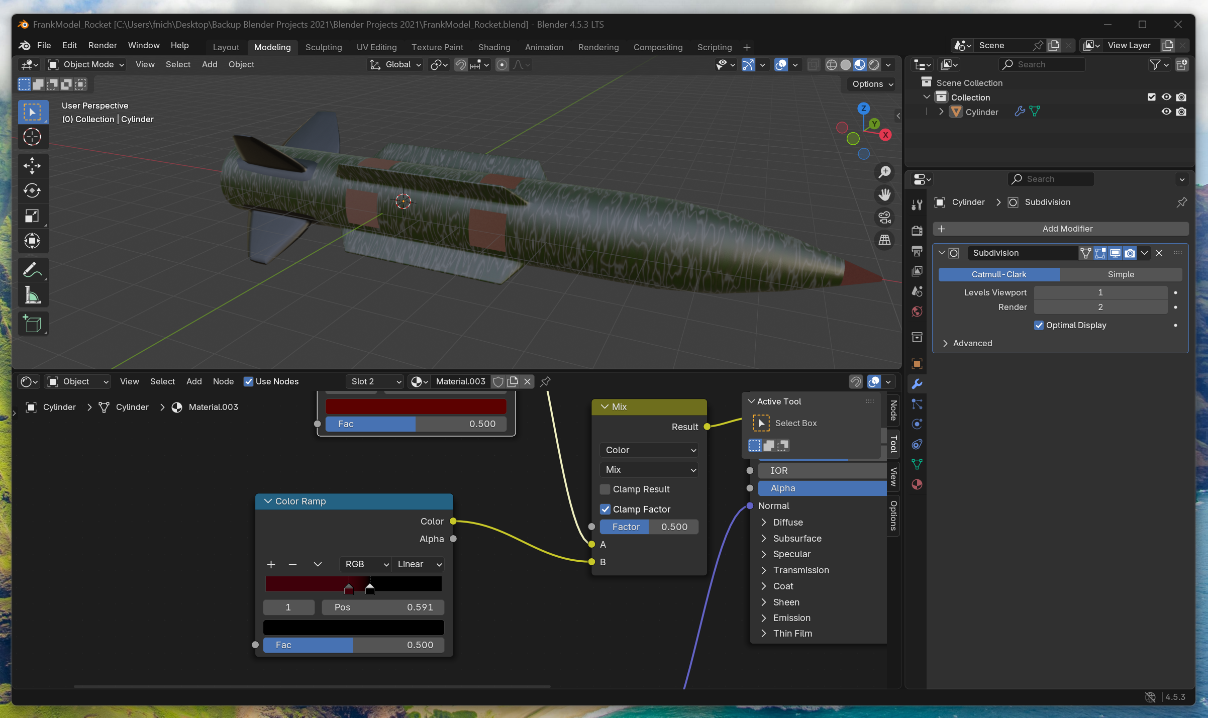The height and width of the screenshot is (718, 1208).
Task: Activate the Annotate pencil tool
Action: [x=32, y=270]
